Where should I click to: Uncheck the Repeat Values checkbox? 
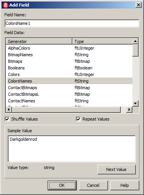[78, 119]
